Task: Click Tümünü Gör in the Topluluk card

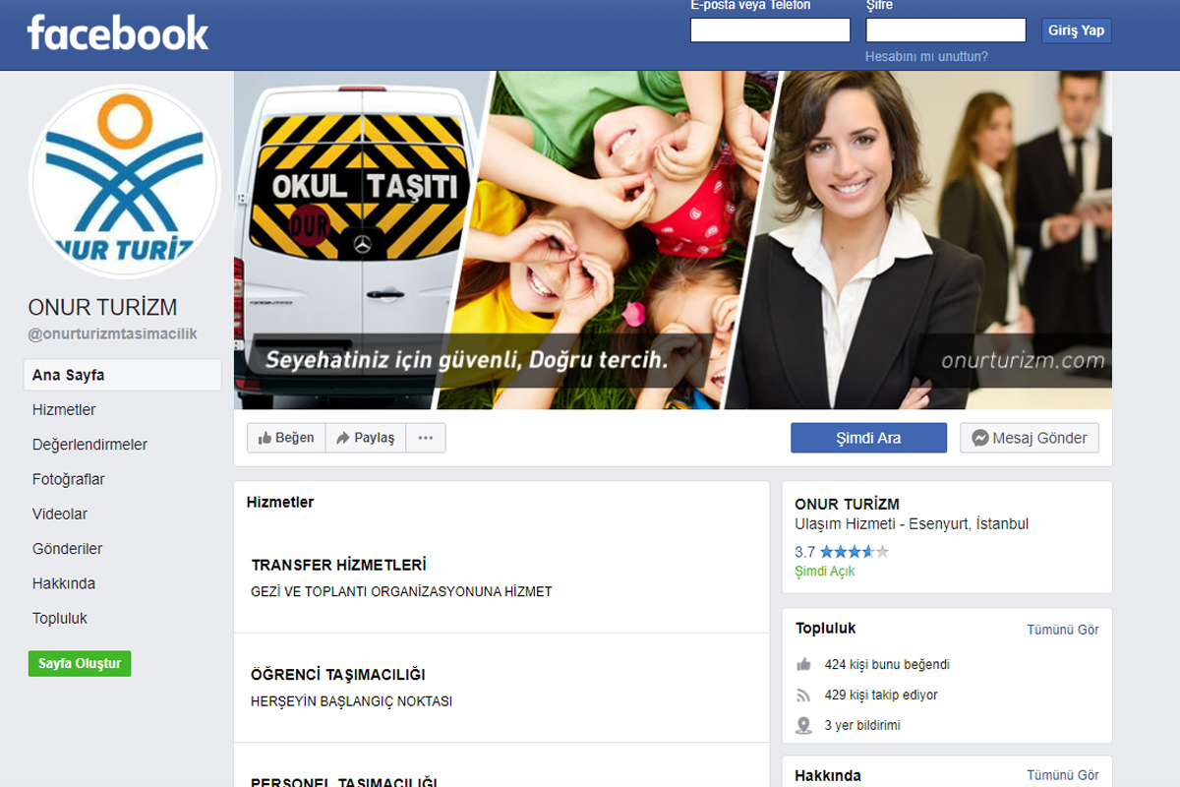Action: point(1063,630)
